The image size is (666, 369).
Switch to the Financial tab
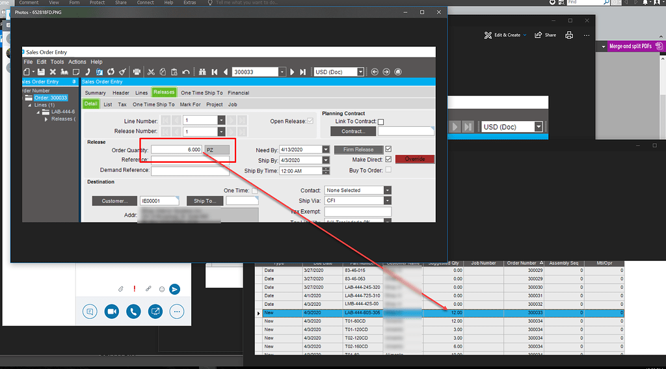238,92
